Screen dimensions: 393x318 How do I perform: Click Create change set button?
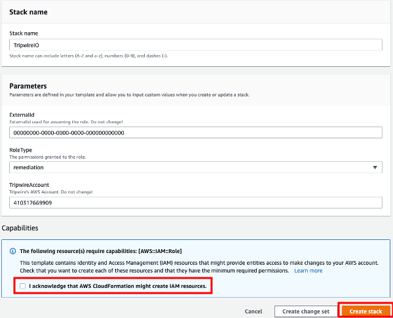click(306, 311)
